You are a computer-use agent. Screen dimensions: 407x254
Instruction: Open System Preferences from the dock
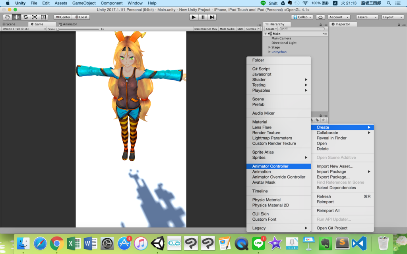107,243
